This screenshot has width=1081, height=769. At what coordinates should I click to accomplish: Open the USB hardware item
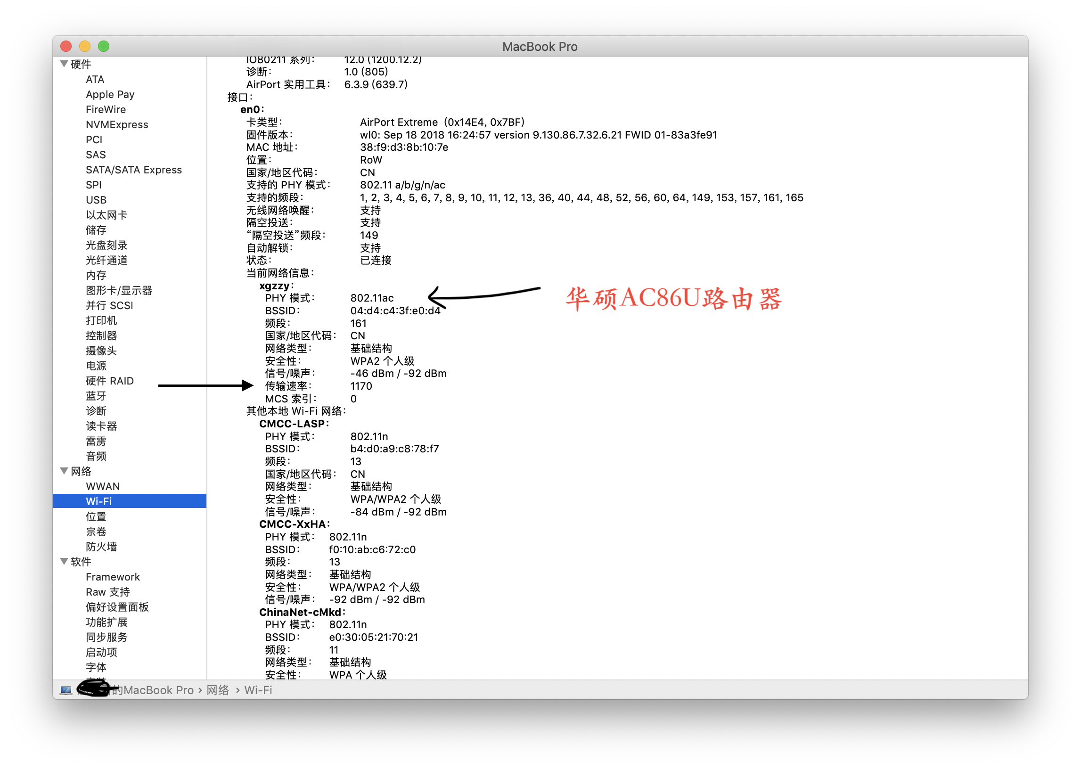(x=96, y=200)
